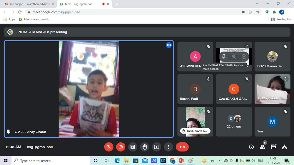Viewport: 294px width, 165px height.
Task: Open the Activities panel icon
Action: click(x=284, y=147)
